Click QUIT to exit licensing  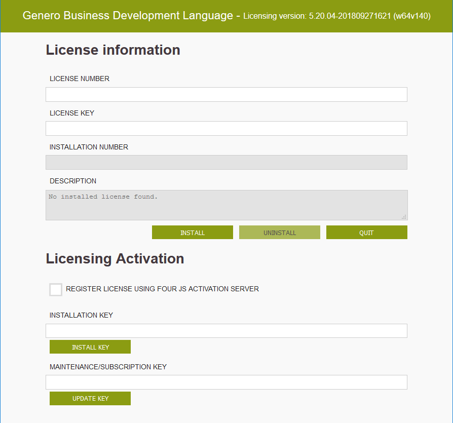[x=367, y=233]
